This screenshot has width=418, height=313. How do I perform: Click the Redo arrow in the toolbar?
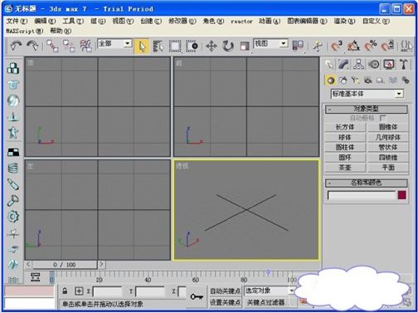pos(32,46)
